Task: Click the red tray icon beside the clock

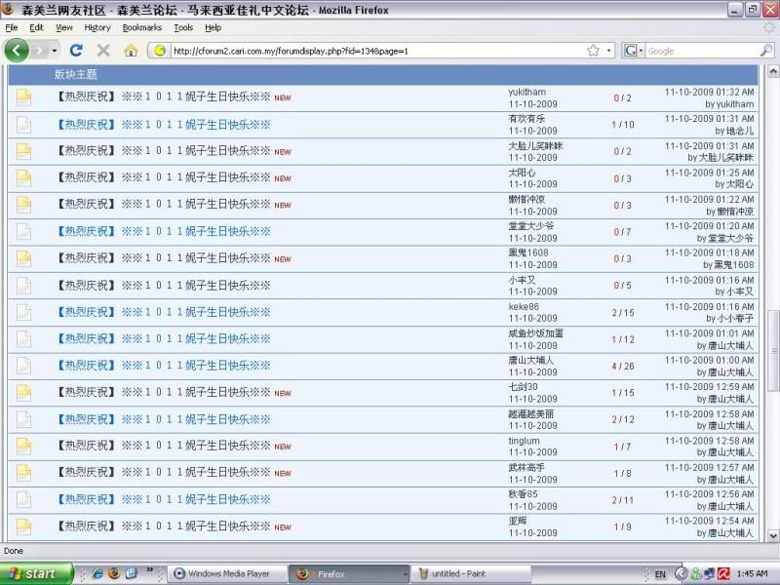Action: (x=723, y=574)
